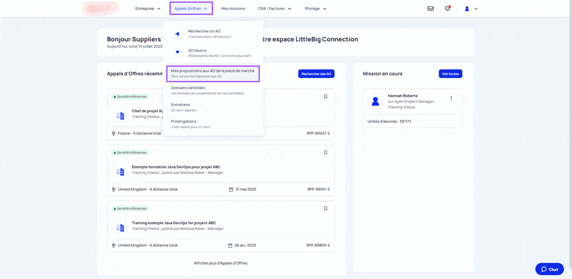
Task: Open the Chat widget
Action: click(x=549, y=269)
